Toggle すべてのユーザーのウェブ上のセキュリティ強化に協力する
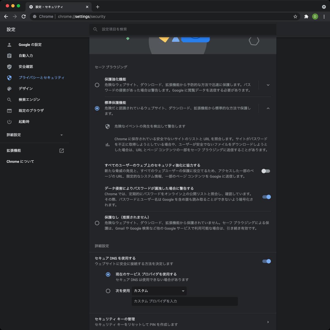 point(266,171)
